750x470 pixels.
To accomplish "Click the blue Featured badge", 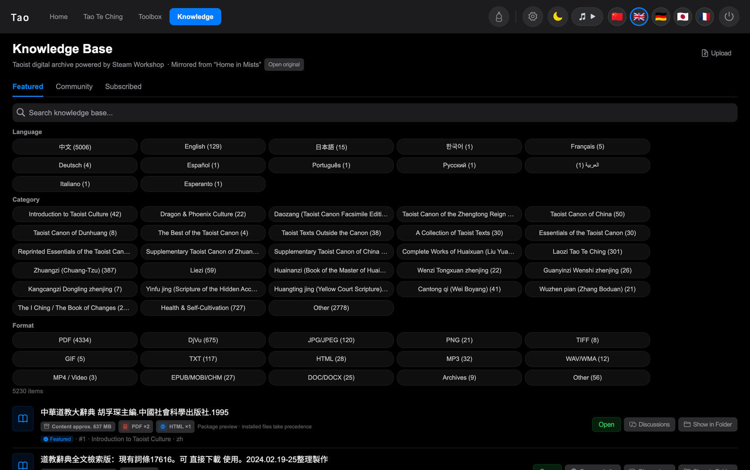I will (57, 439).
